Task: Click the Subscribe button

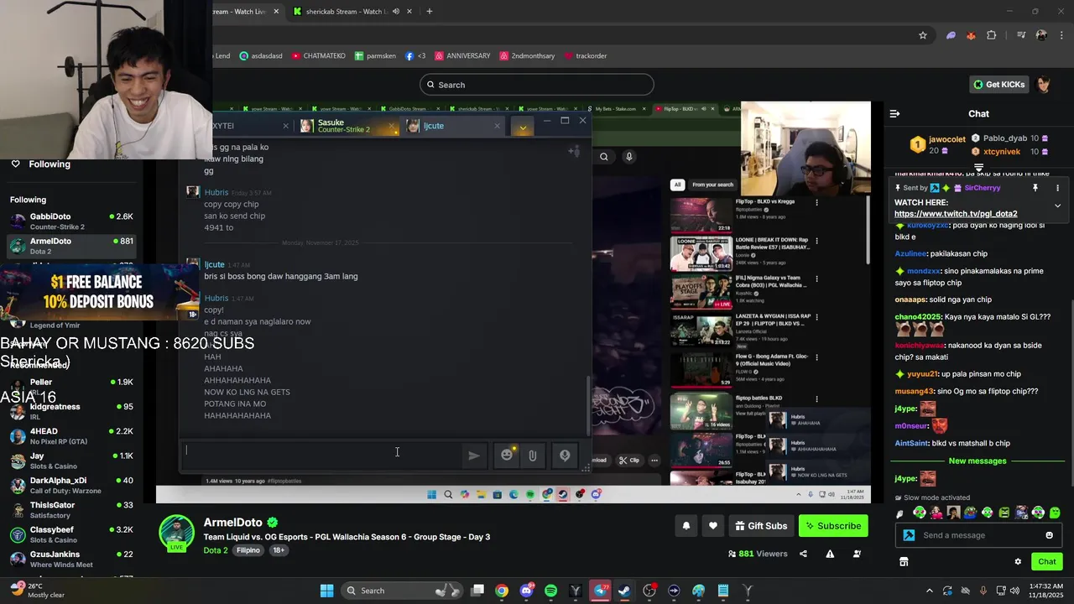Action: pos(833,526)
